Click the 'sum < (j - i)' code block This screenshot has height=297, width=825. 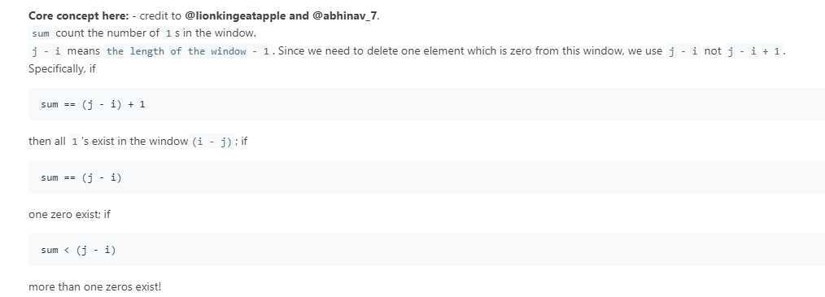point(426,250)
